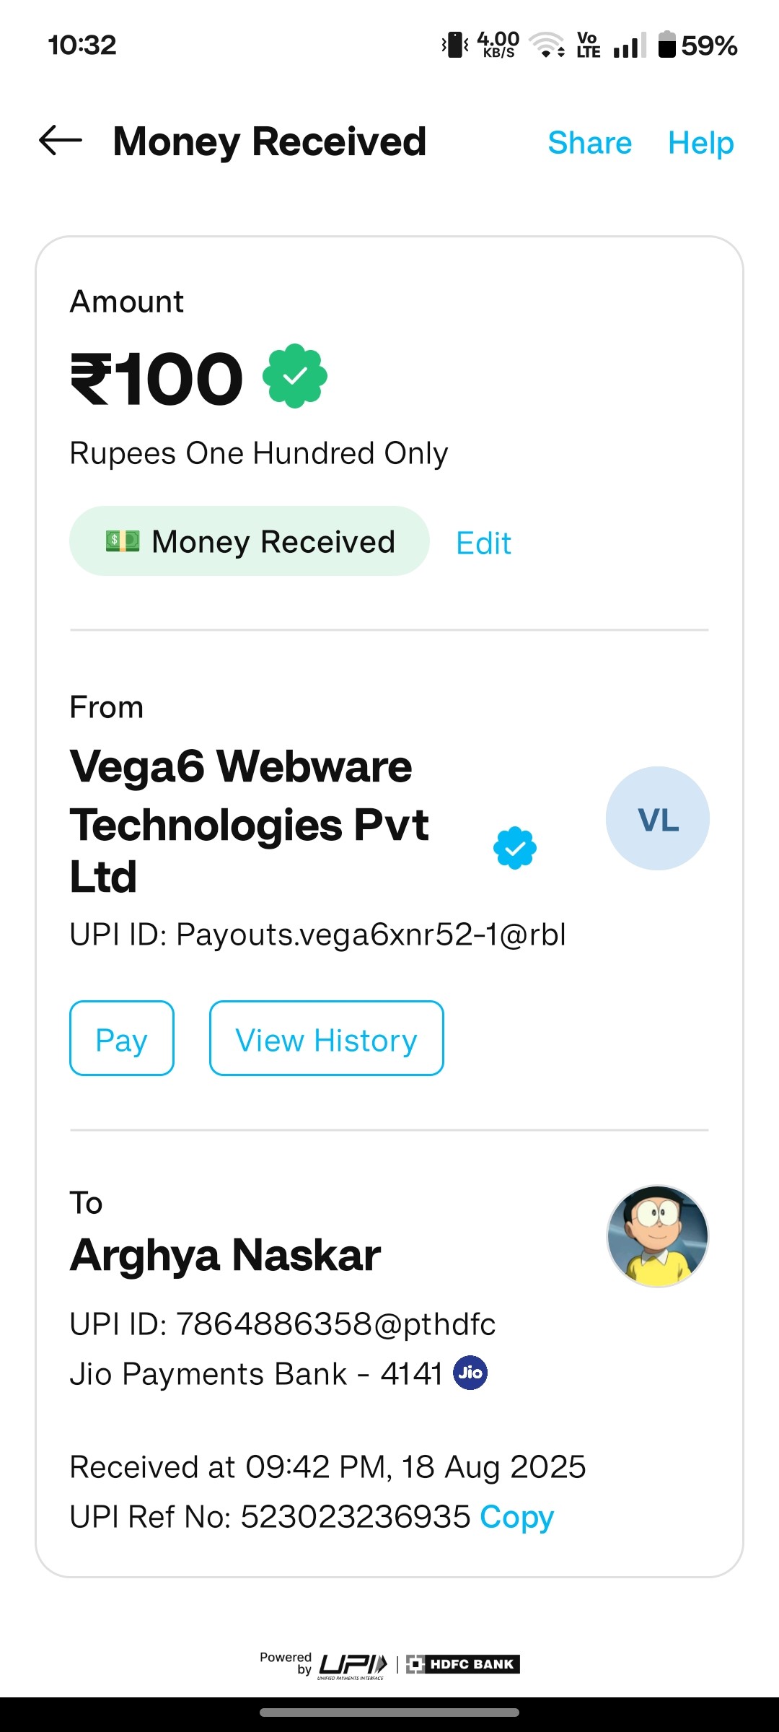Tap the Wi-Fi status icon
The image size is (779, 1732).
[547, 45]
